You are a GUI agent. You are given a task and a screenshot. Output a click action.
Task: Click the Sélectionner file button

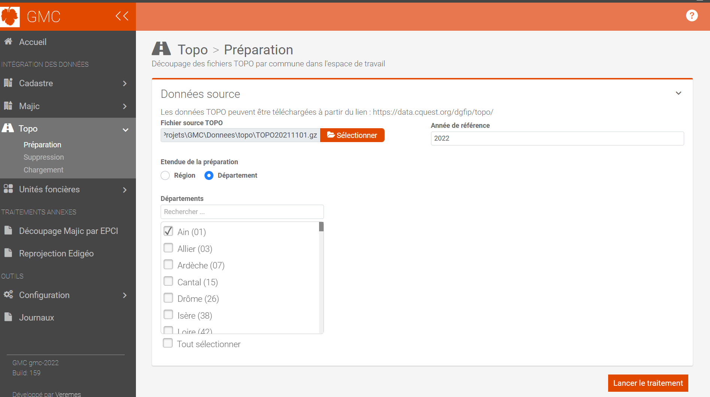pyautogui.click(x=352, y=135)
